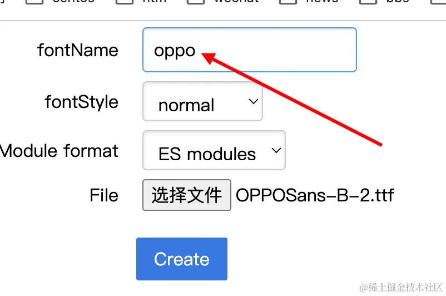Click the fontName label
This screenshot has height=296, width=446.
click(78, 51)
